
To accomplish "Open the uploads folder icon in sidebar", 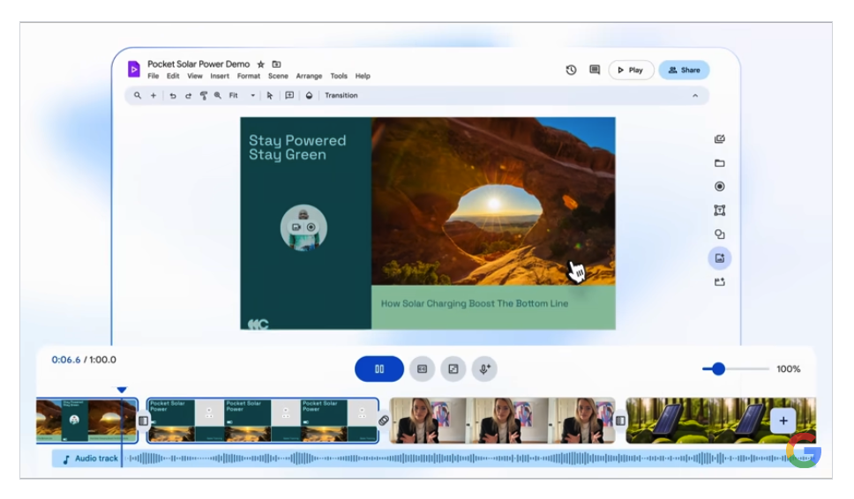I will click(x=719, y=163).
